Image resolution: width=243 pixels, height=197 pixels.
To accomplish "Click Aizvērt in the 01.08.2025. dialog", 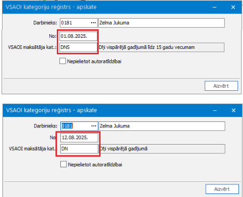I will pos(221,86).
